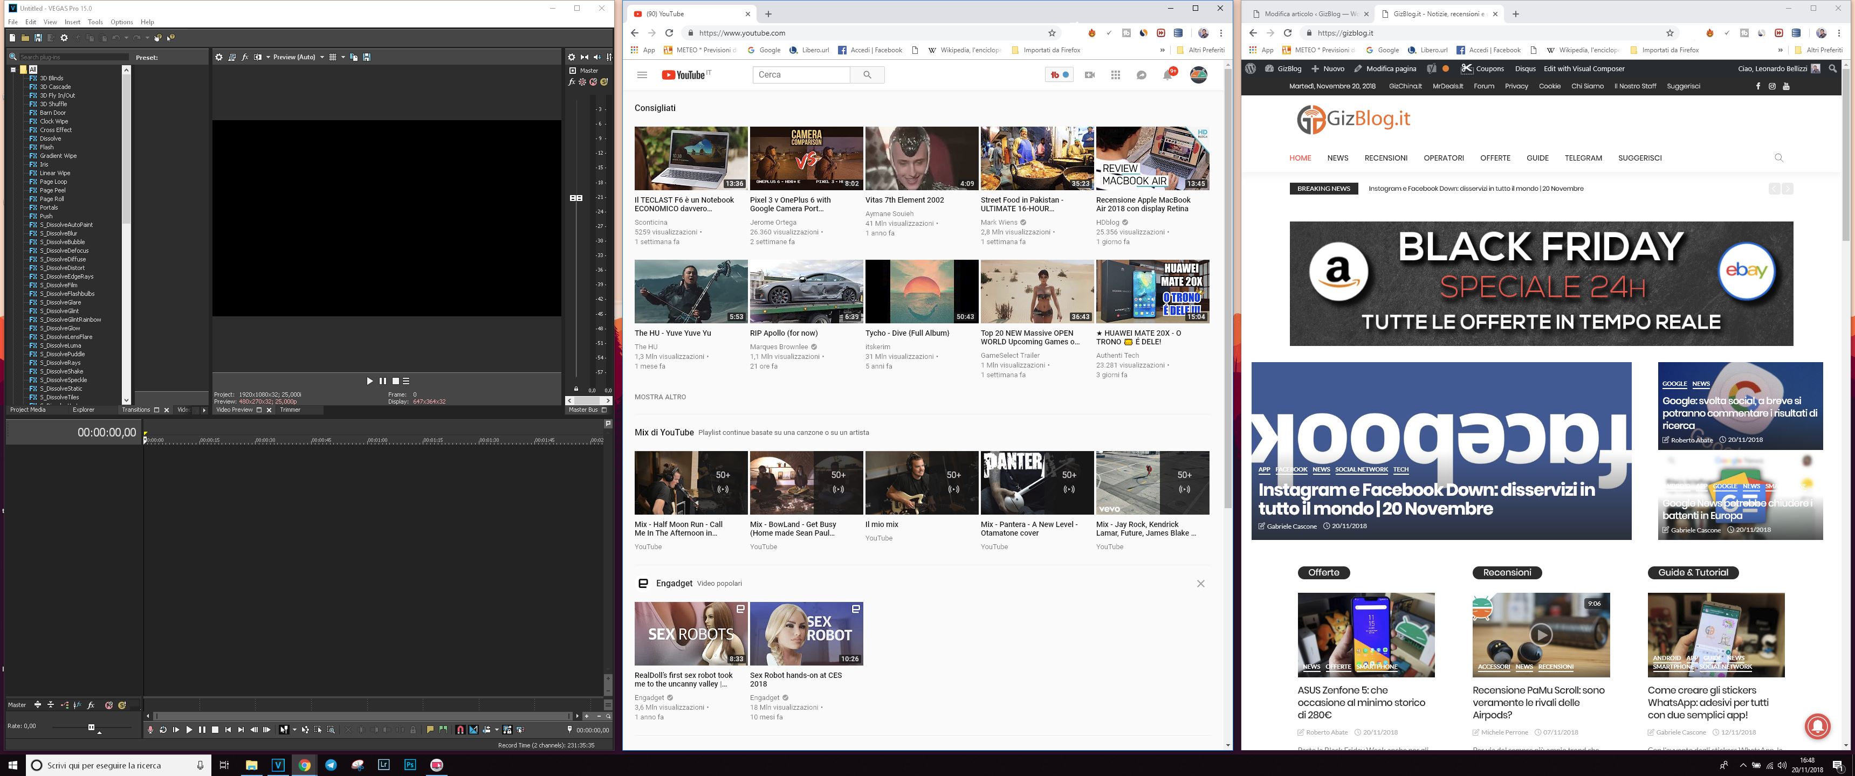Open RECENSIONI menu on GizBlog
This screenshot has width=1855, height=776.
[x=1385, y=158]
